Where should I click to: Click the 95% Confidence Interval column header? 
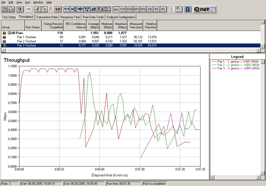click(75, 25)
